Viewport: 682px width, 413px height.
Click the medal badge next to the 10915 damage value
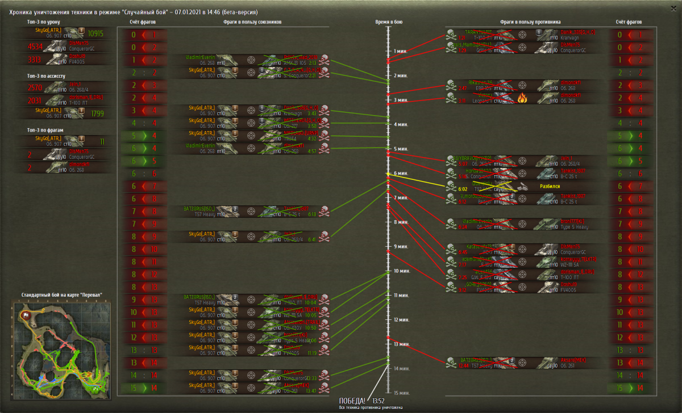point(81,31)
